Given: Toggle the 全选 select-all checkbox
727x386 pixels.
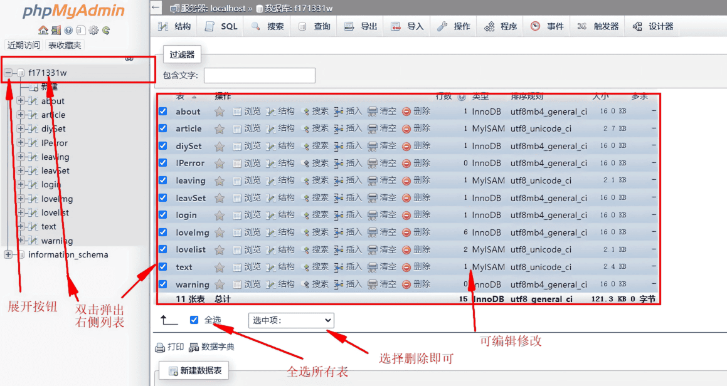Looking at the screenshot, I should click(x=194, y=320).
